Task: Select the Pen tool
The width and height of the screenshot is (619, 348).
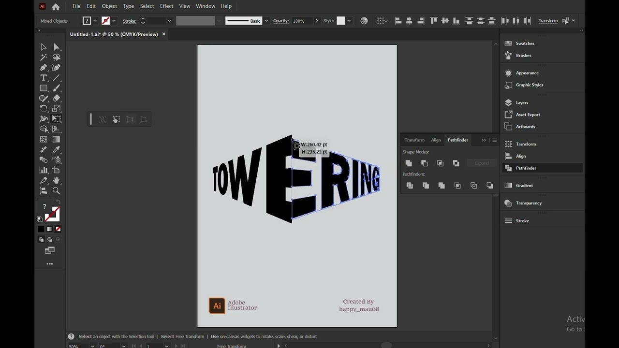Action: (44, 68)
